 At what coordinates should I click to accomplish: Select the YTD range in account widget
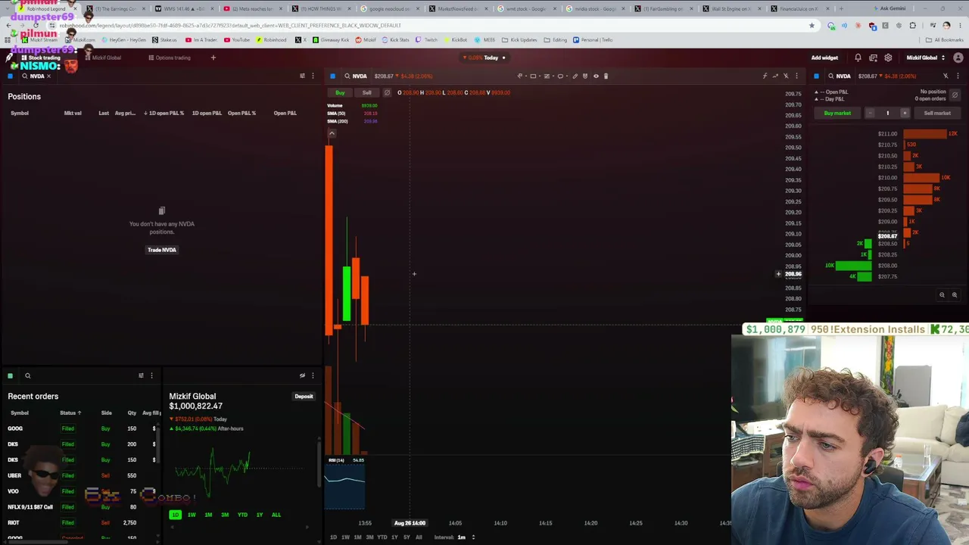click(x=242, y=515)
